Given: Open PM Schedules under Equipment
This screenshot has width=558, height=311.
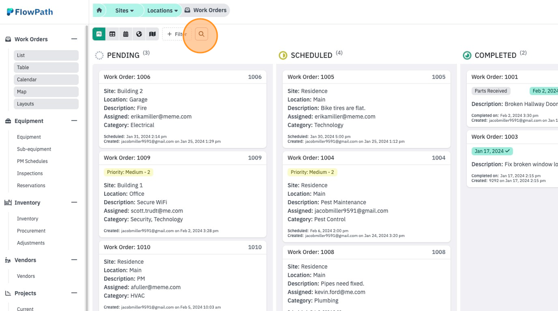Looking at the screenshot, I should coord(32,161).
